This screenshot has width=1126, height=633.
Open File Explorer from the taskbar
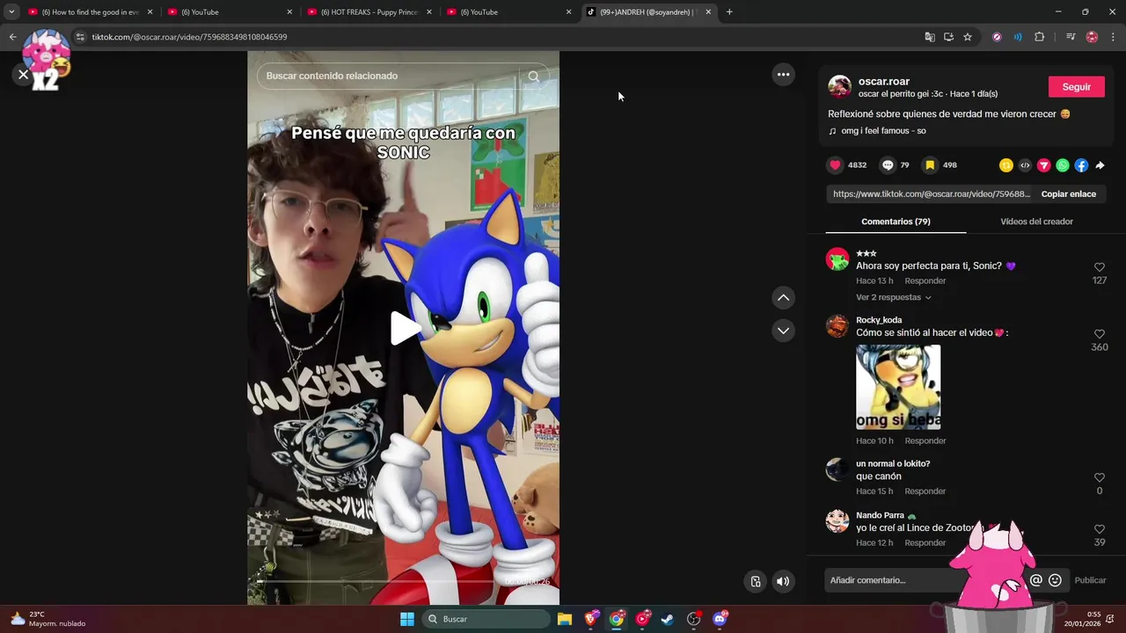(x=565, y=619)
